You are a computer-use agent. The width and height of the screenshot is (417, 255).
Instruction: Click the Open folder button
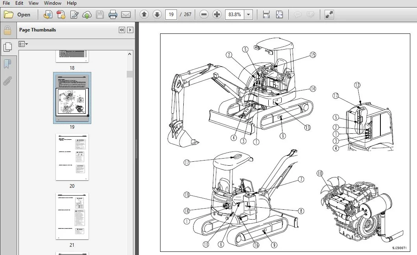tap(17, 15)
